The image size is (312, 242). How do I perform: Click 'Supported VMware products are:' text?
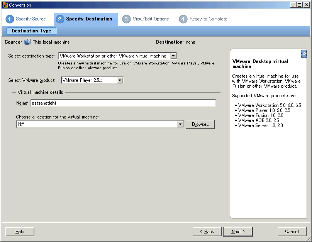(264, 96)
